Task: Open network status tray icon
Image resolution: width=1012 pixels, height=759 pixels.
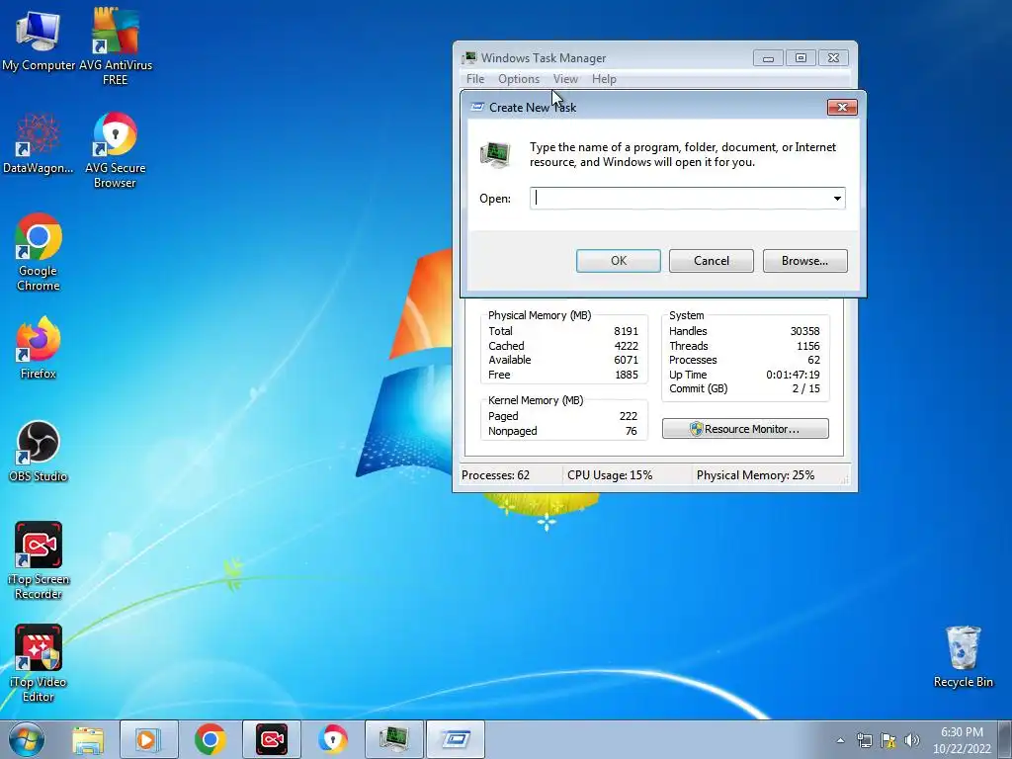Action: [x=864, y=740]
